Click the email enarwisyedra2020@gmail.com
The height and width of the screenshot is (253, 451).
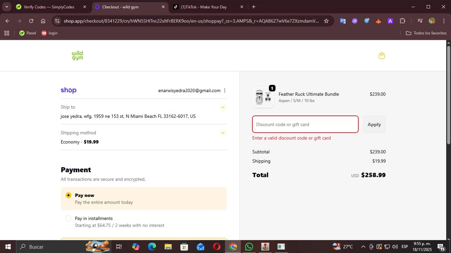tap(189, 91)
